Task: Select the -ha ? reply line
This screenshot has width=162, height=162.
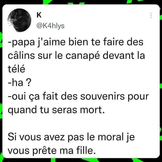Action: (x=19, y=83)
